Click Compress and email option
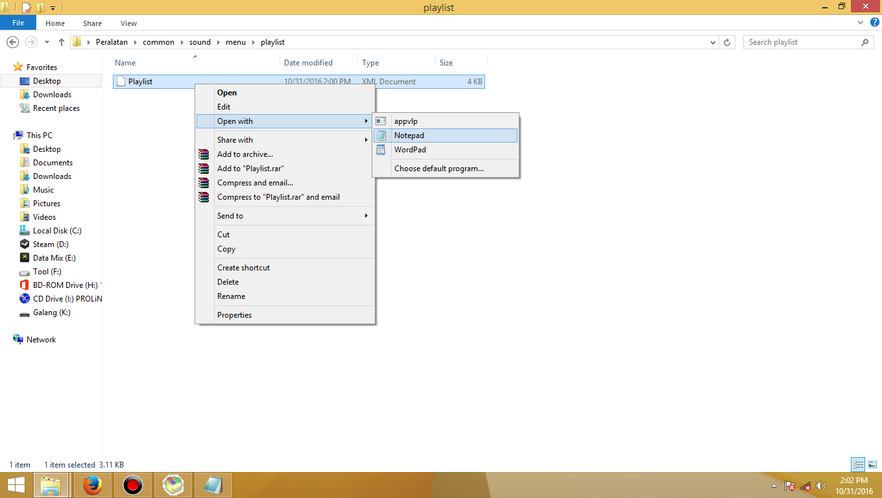This screenshot has height=498, width=882. [x=285, y=183]
